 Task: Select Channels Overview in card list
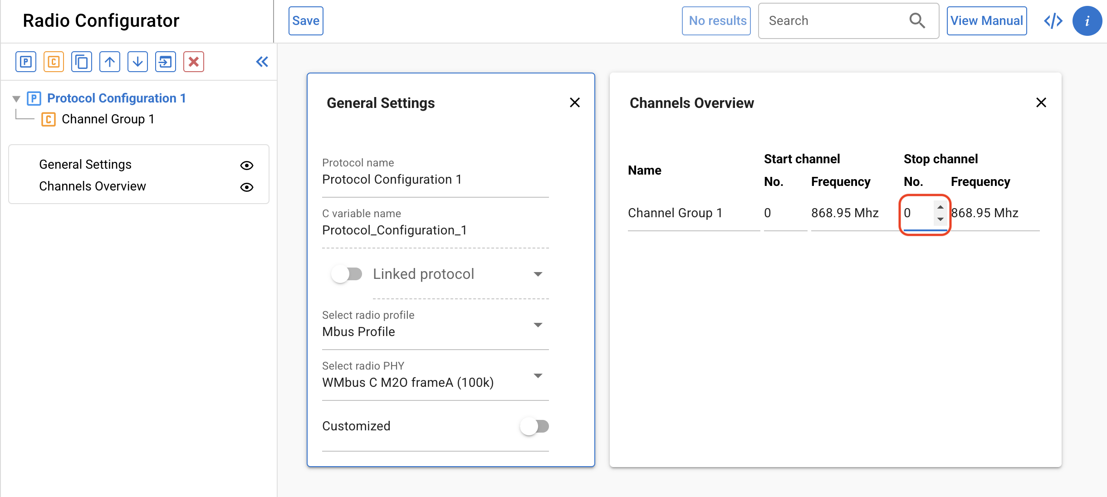point(93,186)
